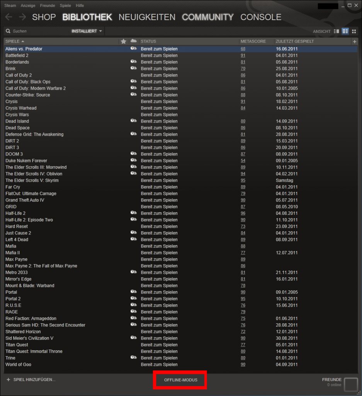The image size is (362, 396).
Task: Add a column with plus icon
Action: coord(354,41)
